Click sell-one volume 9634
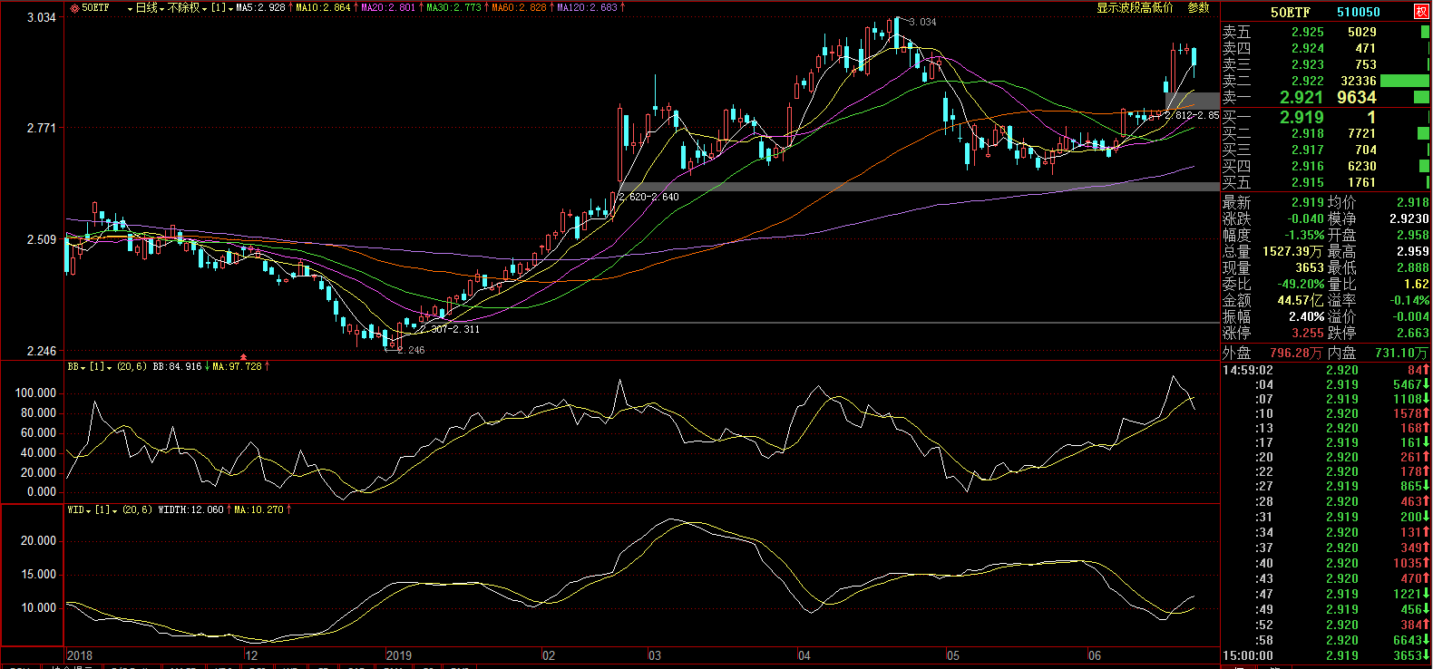This screenshot has height=669, width=1433. point(1357,97)
